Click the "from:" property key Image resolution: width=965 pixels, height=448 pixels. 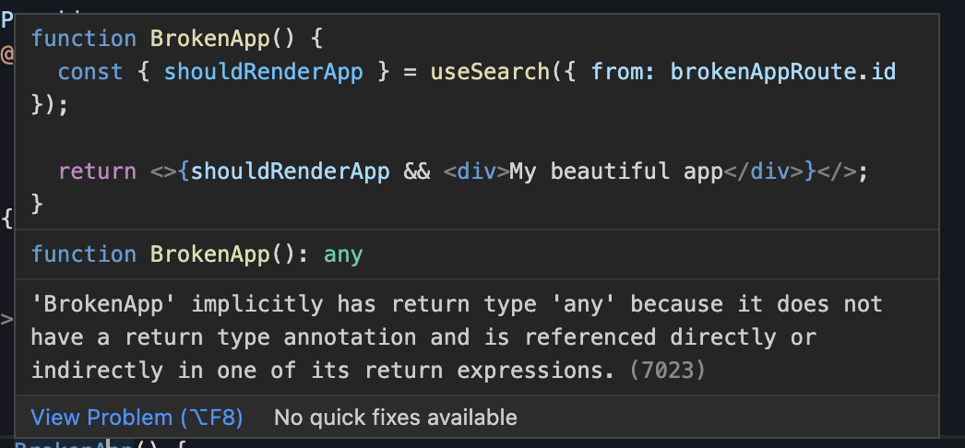tap(625, 72)
